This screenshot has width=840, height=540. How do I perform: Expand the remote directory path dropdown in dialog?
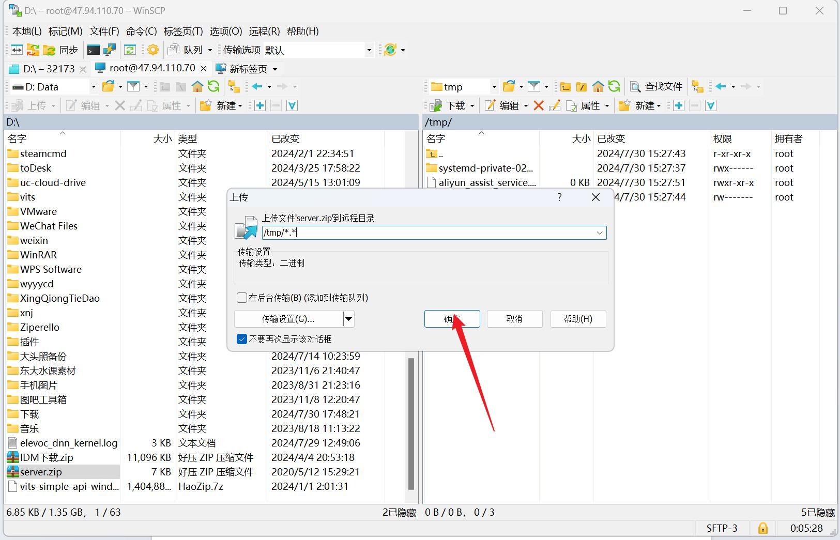pos(600,233)
